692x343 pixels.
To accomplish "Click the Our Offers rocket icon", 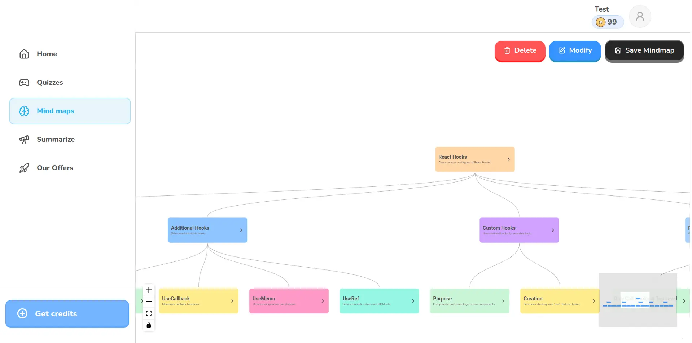I will [24, 168].
